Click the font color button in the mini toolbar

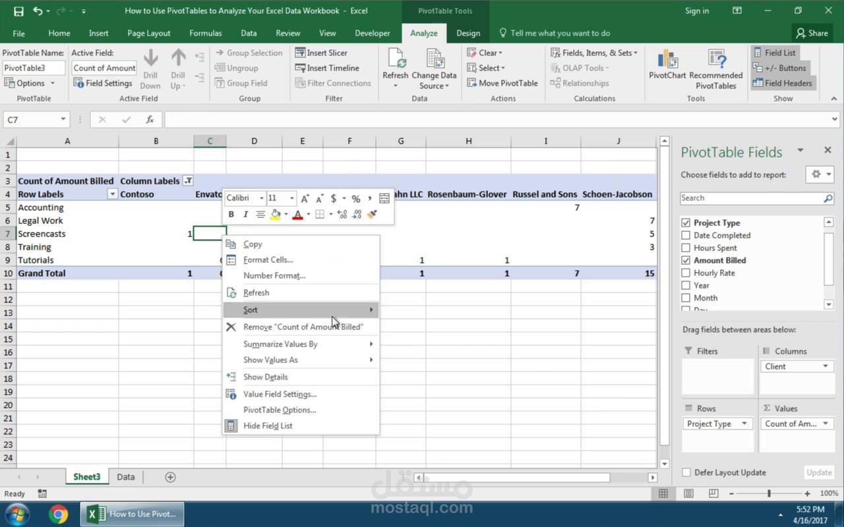297,214
